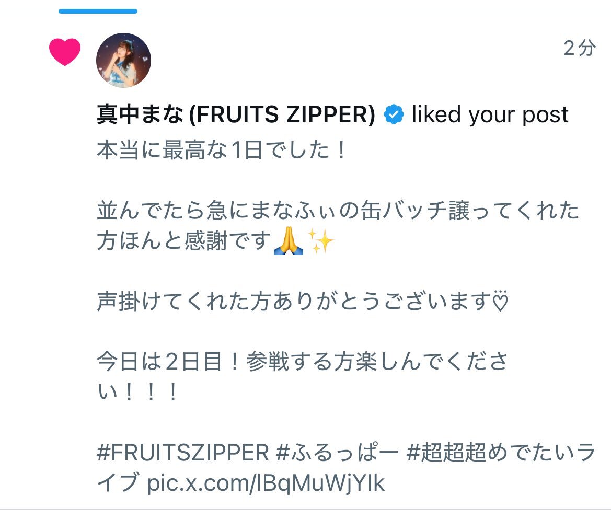Image resolution: width=611 pixels, height=519 pixels.
Task: Click the line い！！！
Action: (138, 392)
